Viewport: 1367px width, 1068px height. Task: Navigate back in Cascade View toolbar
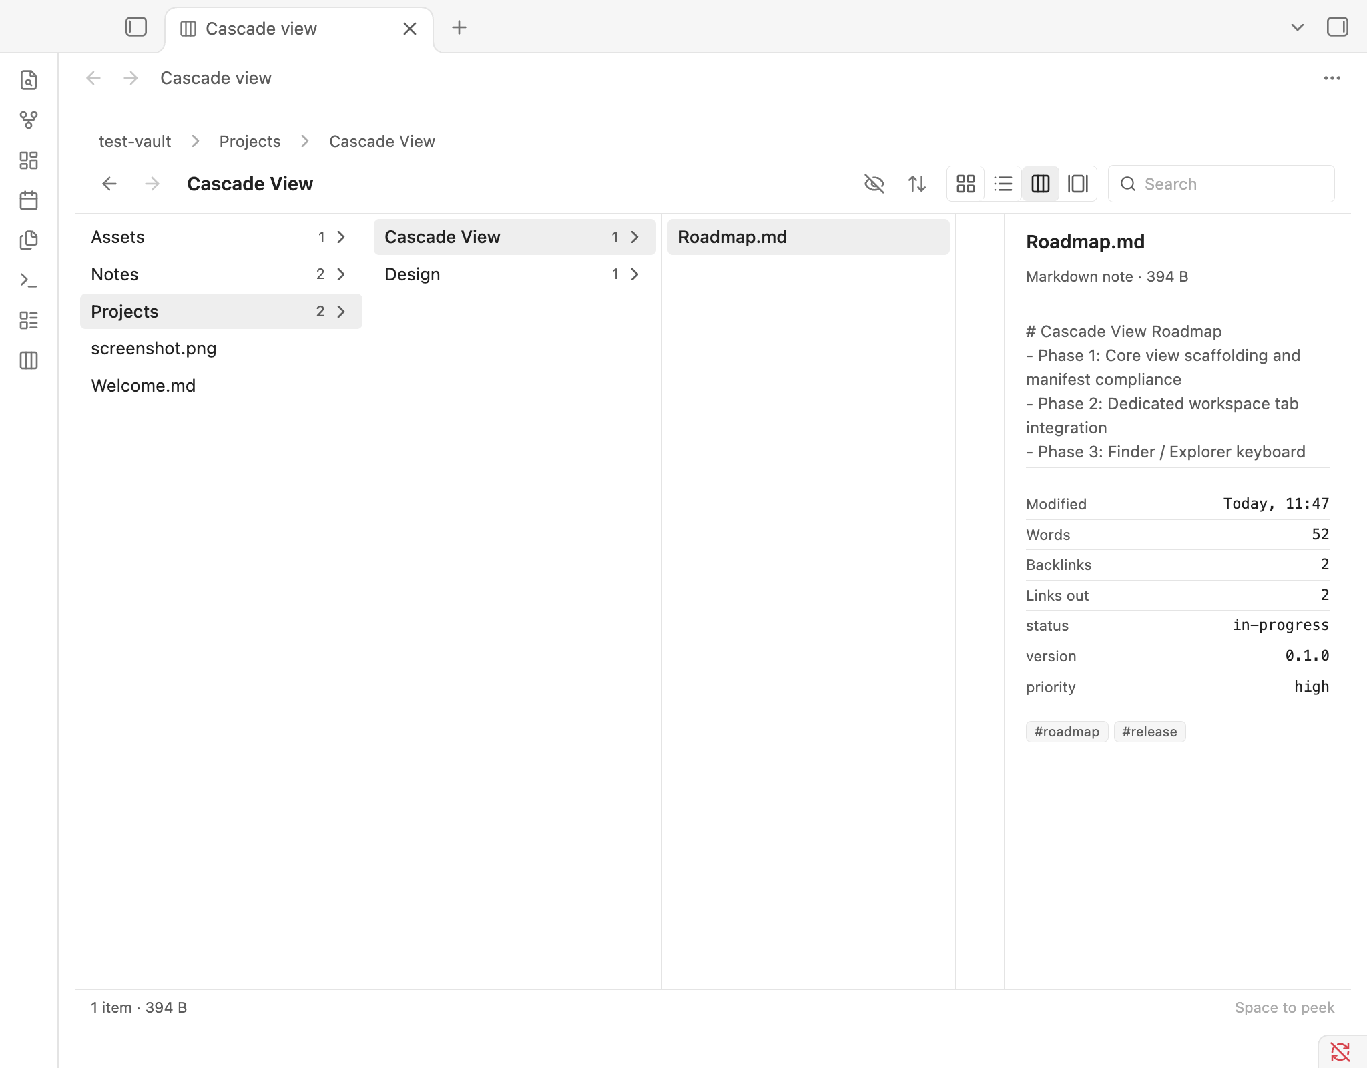[109, 184]
